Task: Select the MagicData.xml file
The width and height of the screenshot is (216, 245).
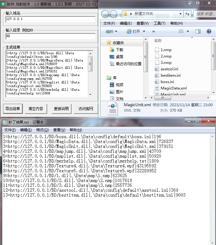Action: (173, 88)
